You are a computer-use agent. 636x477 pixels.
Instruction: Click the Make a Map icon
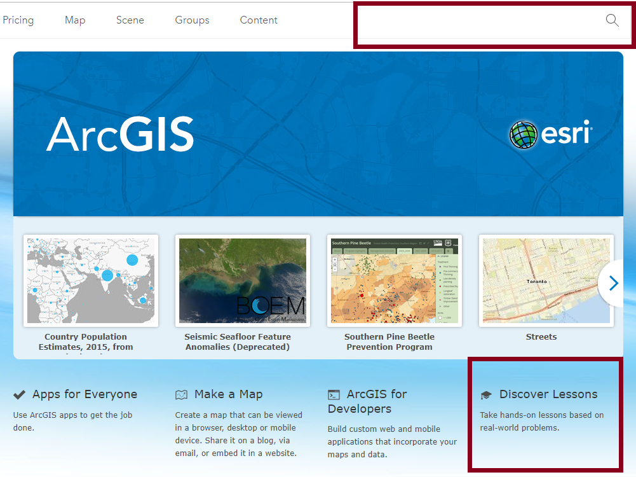(x=182, y=395)
